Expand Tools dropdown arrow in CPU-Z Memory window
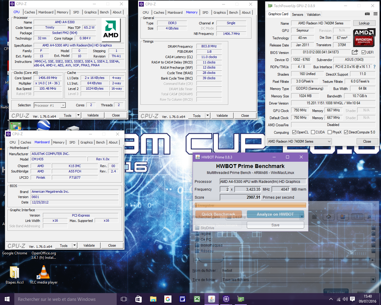The height and width of the screenshot is (305, 381). point(207,116)
